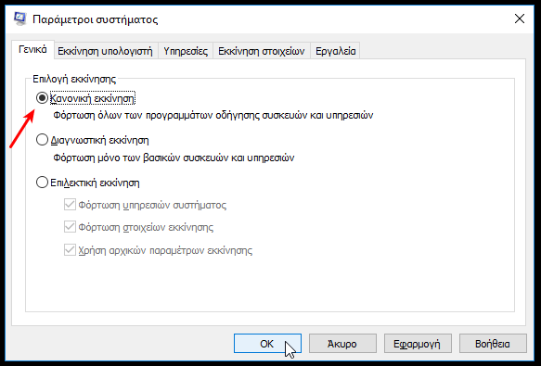Select the Κανονική εκκίνηση radio button
The width and height of the screenshot is (541, 366).
click(x=42, y=98)
